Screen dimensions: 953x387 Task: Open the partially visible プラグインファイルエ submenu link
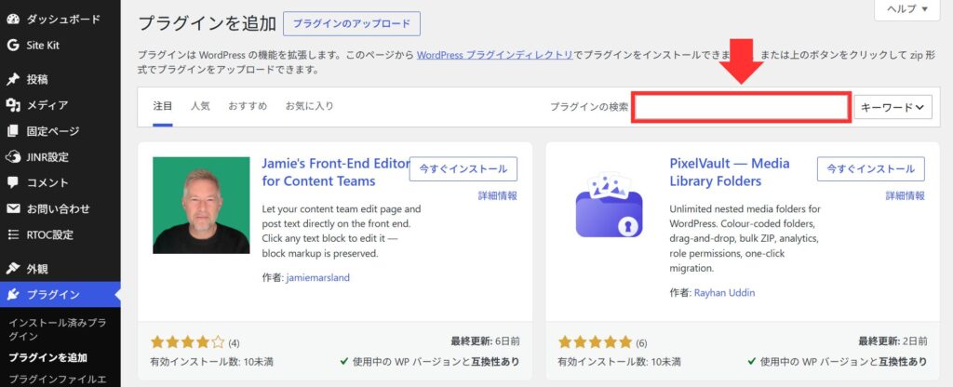[x=57, y=380]
